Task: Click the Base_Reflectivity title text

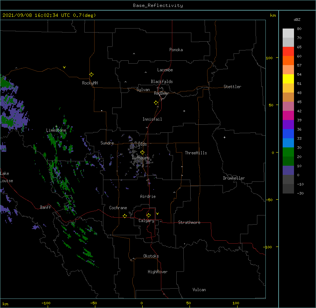Action: (158, 5)
